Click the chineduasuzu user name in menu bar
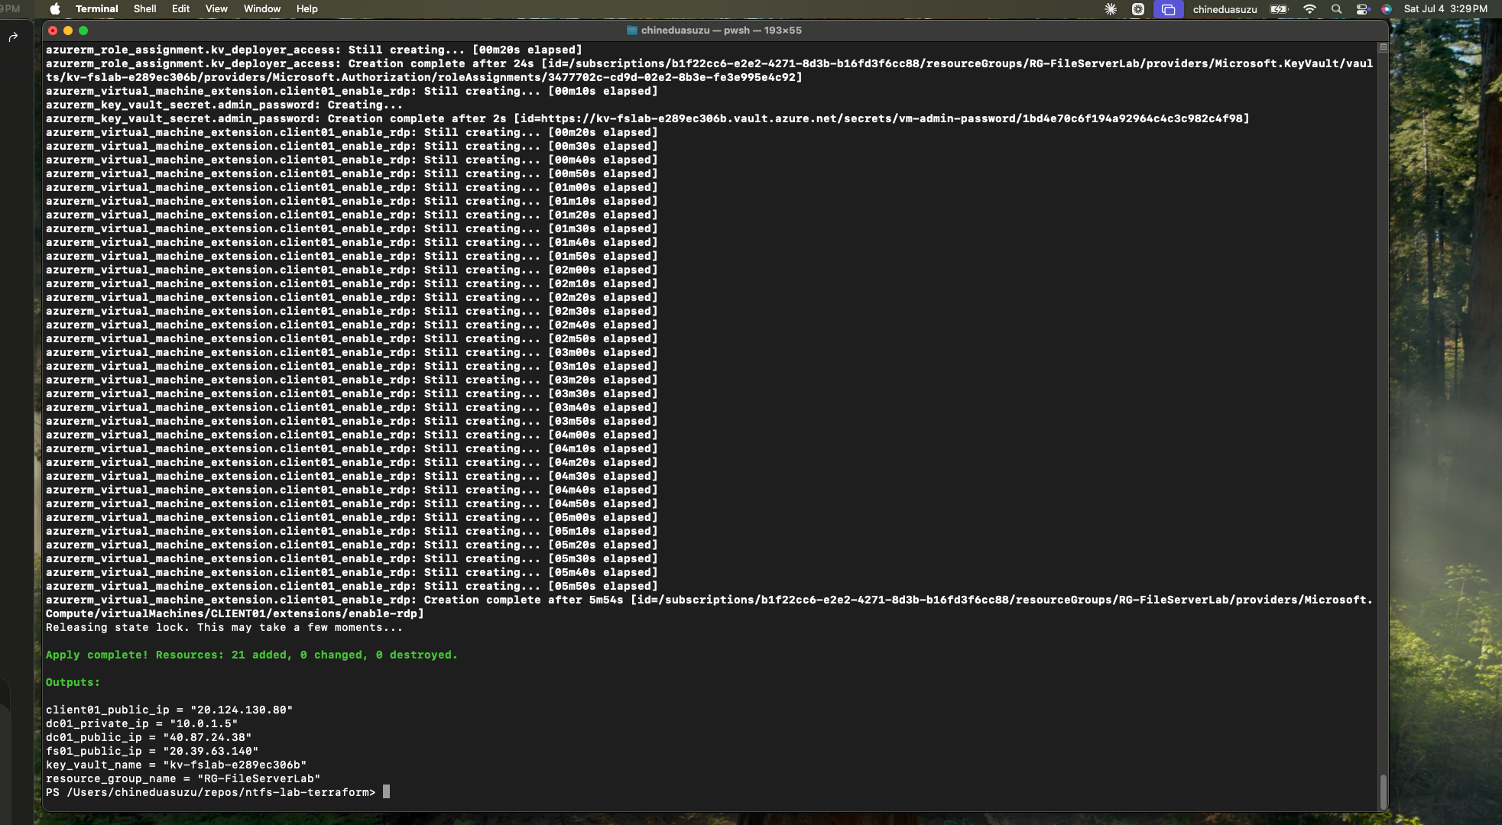The height and width of the screenshot is (825, 1502). tap(1225, 9)
